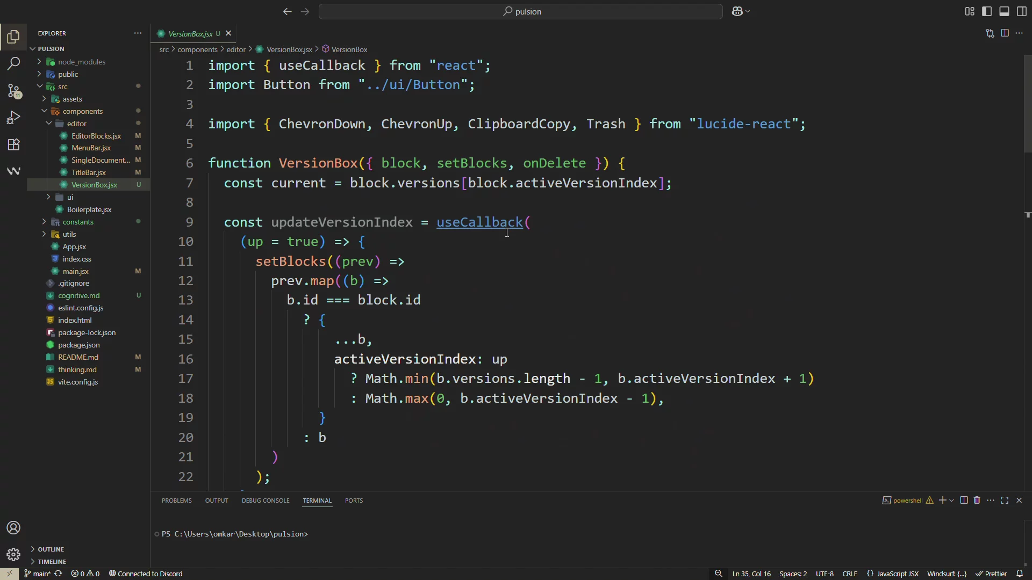Open the Extensions view
The image size is (1032, 580).
point(14,144)
